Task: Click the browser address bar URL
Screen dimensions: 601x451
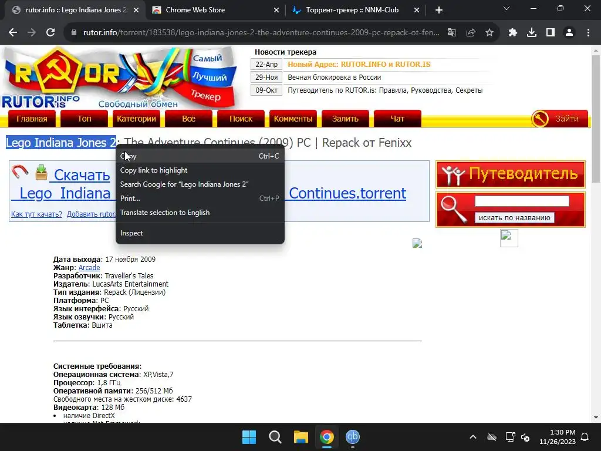Action: [x=261, y=33]
